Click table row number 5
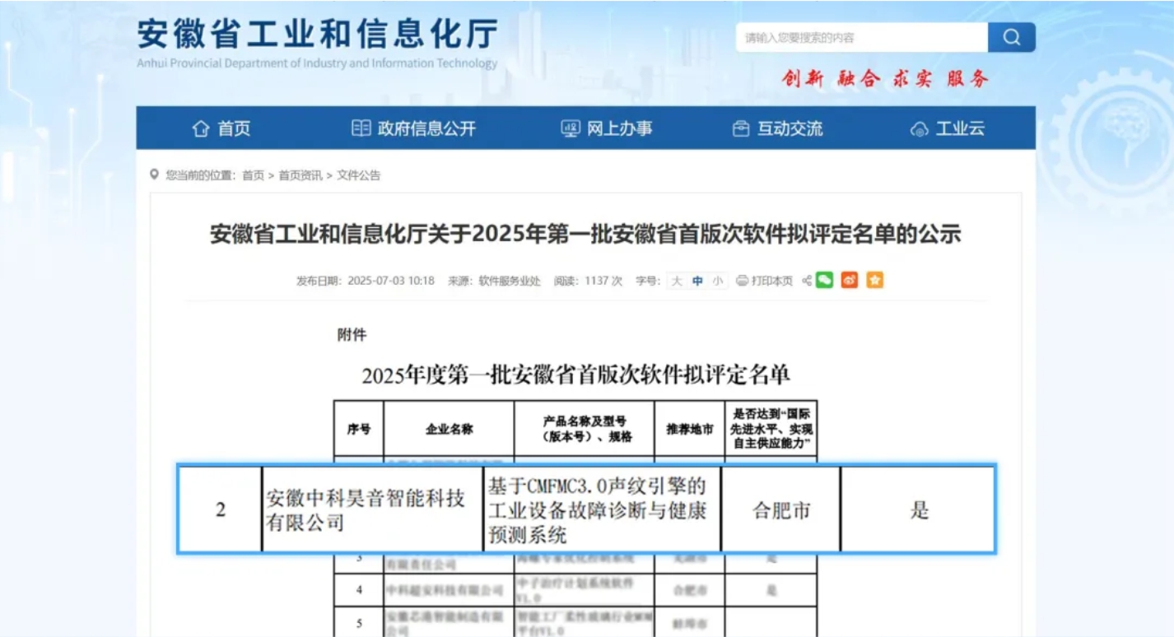 (x=359, y=623)
